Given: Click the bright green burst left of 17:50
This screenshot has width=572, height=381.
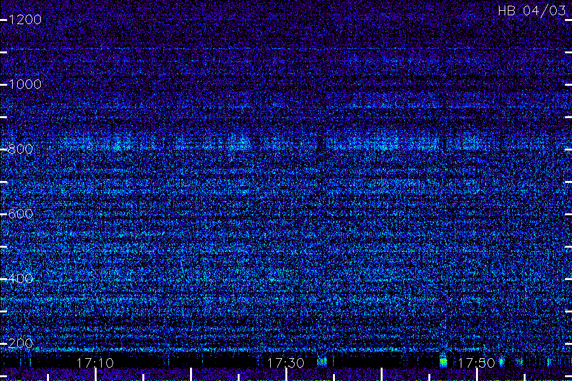Looking at the screenshot, I should tap(443, 361).
